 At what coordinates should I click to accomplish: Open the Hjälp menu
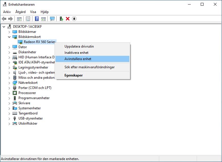pos(45,12)
